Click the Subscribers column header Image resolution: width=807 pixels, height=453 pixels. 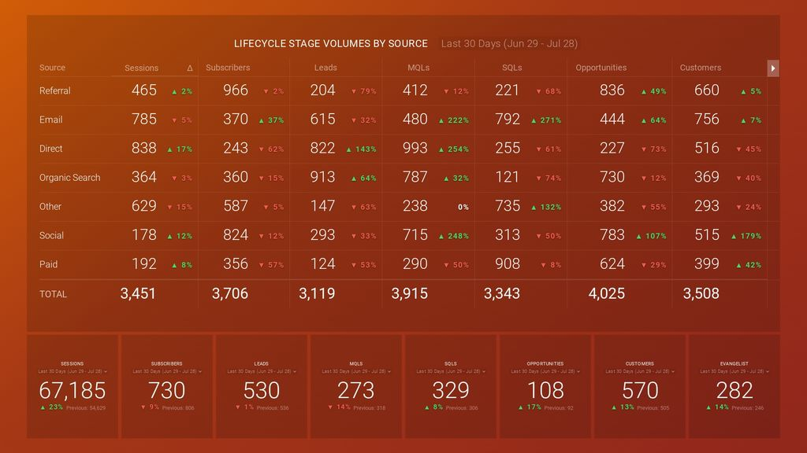228,68
